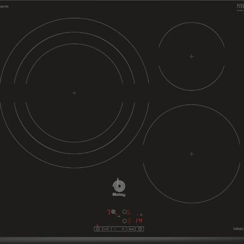
Task: Click the Balay brand name text
Action: coord(119,195)
